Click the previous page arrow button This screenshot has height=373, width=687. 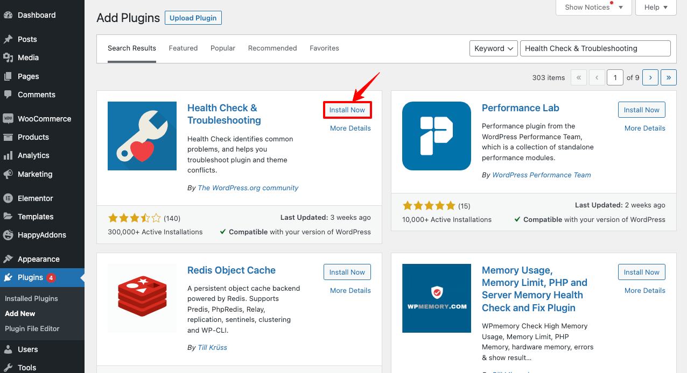click(x=597, y=77)
